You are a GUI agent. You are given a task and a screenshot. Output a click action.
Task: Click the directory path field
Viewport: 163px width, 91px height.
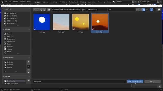[79, 10]
